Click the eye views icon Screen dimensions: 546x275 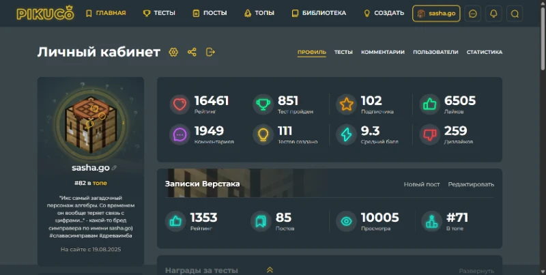coord(346,221)
